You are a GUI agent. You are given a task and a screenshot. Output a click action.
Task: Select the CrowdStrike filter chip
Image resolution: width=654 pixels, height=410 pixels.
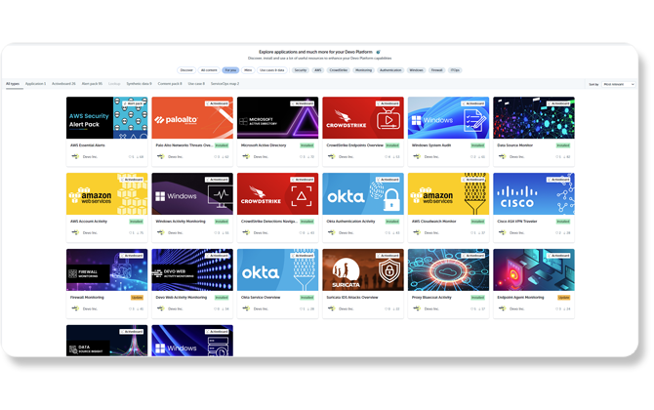point(339,70)
